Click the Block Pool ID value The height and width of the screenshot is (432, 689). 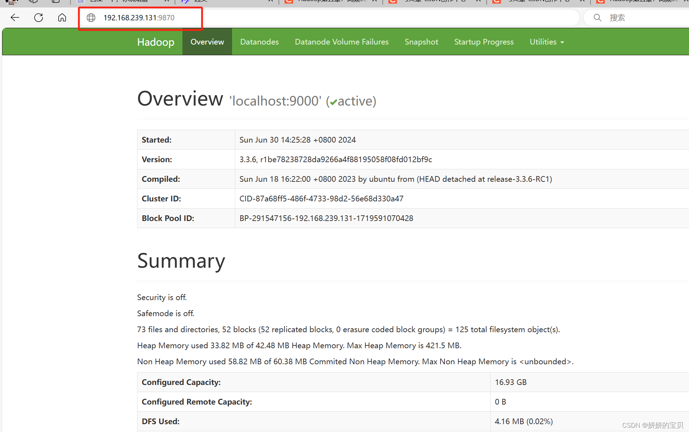(x=326, y=218)
